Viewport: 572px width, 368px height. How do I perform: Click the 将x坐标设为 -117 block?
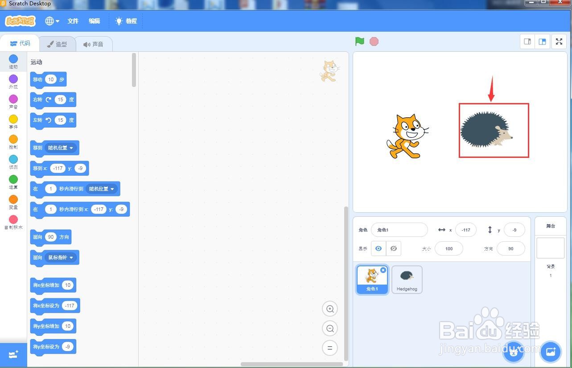coord(55,306)
